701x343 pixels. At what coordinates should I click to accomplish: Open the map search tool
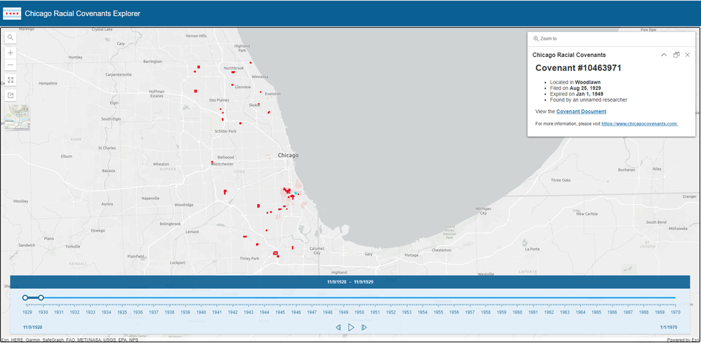coord(11,38)
